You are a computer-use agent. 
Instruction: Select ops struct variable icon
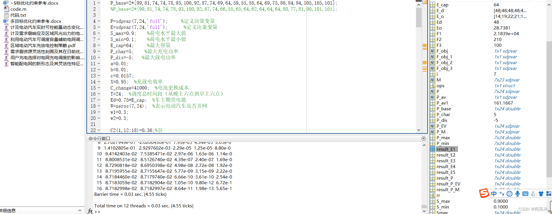point(432,85)
